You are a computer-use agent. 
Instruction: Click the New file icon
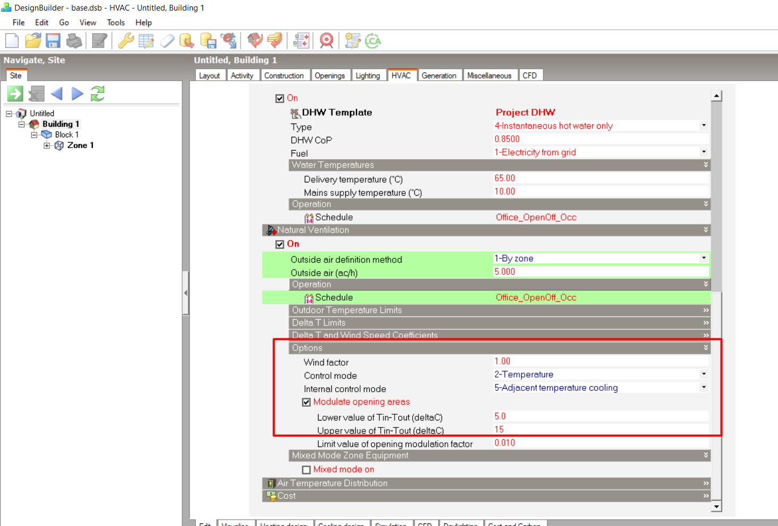(x=12, y=41)
